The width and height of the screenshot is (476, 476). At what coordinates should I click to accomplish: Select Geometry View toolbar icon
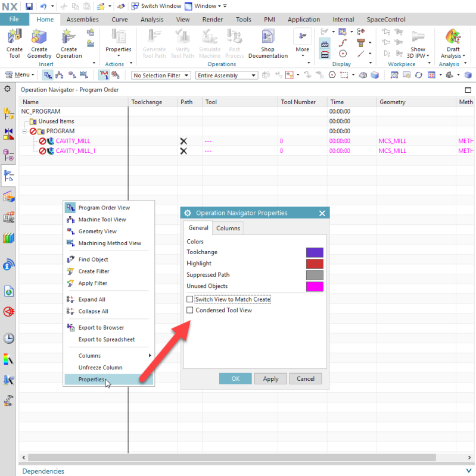(72, 75)
